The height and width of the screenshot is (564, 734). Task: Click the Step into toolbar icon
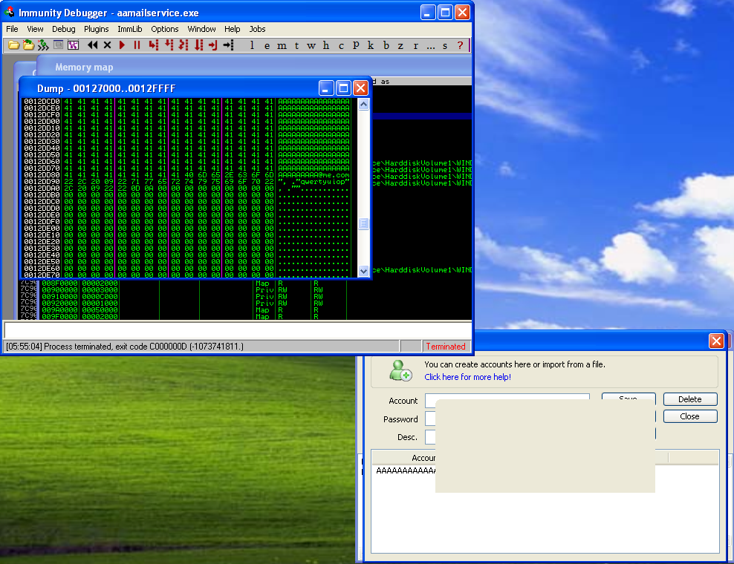click(x=154, y=45)
